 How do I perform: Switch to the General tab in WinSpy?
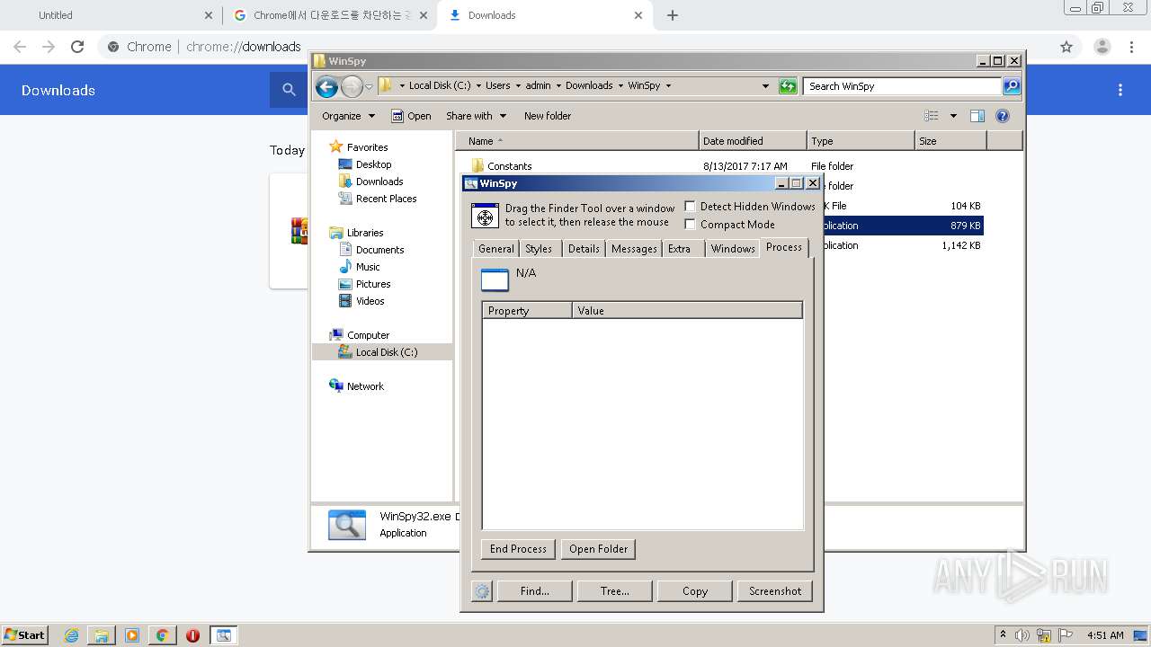pos(495,249)
